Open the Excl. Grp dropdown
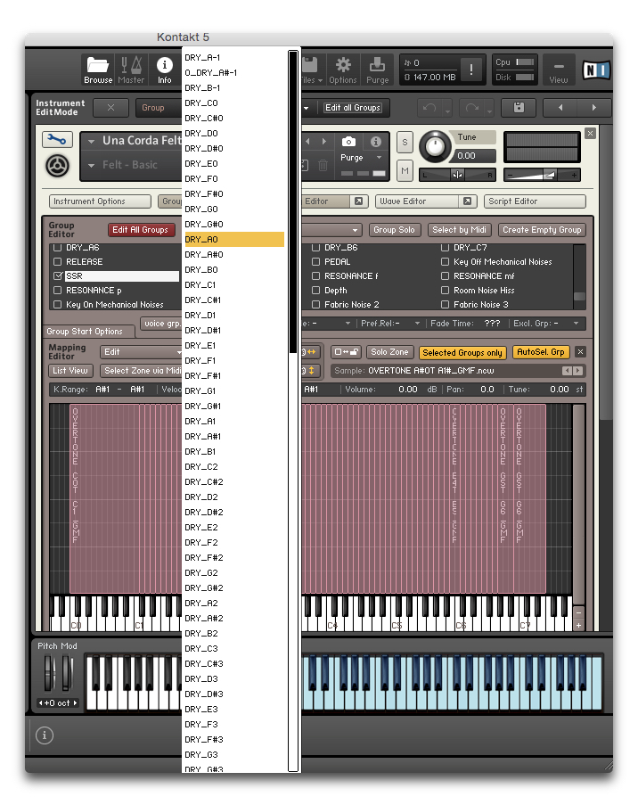The height and width of the screenshot is (805, 638). [x=576, y=323]
